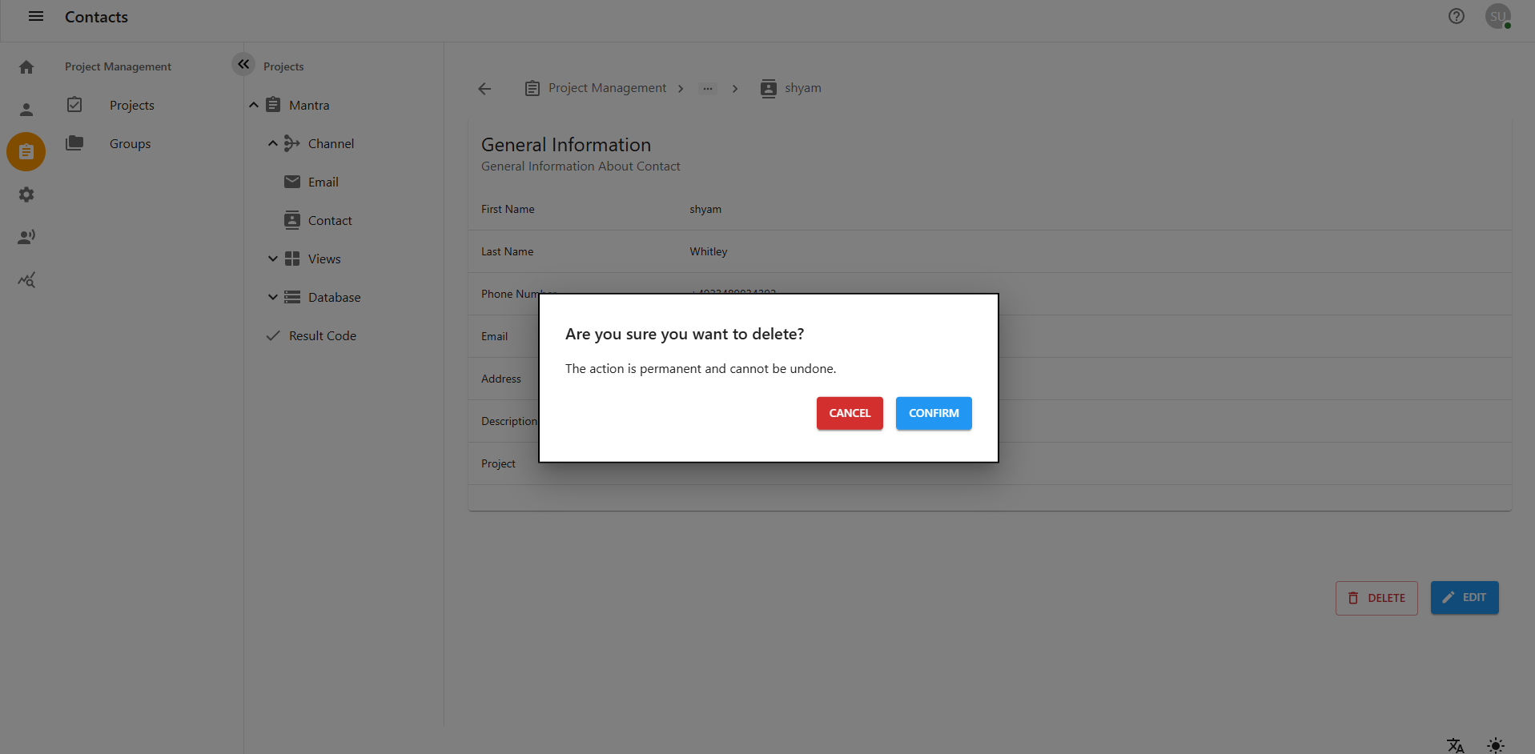
Task: Confirm the delete action
Action: pyautogui.click(x=933, y=413)
